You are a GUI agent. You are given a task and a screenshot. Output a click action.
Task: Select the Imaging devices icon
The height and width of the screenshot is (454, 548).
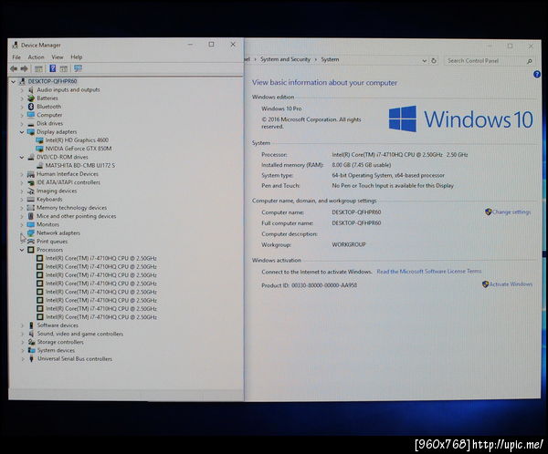31,191
